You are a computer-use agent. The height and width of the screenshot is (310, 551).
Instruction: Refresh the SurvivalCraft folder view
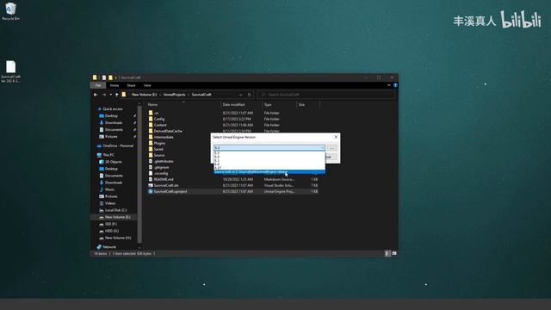[x=250, y=95]
